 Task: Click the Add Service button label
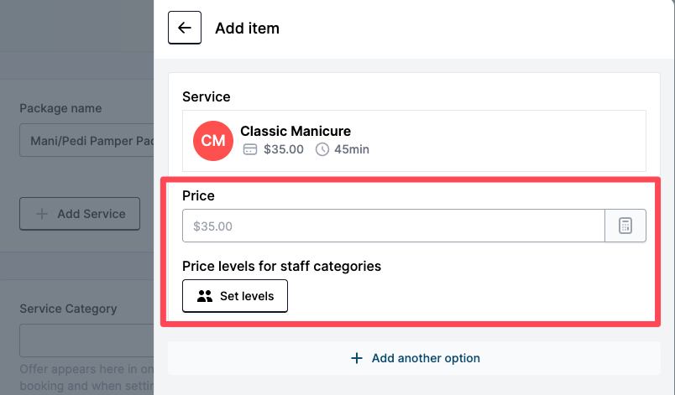pos(92,214)
